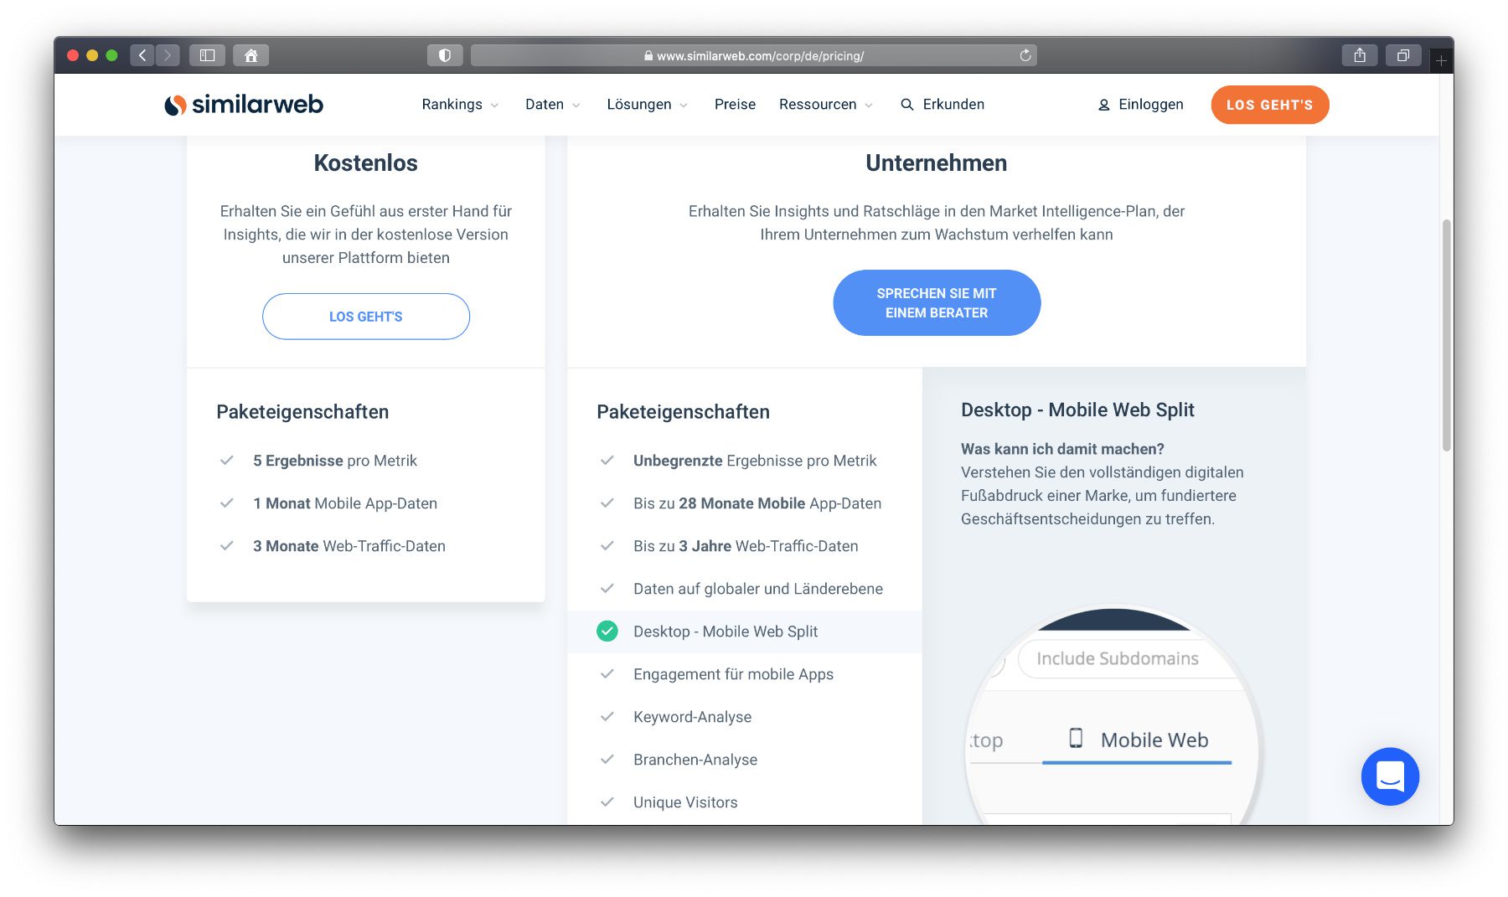Expand the Ressourcen dropdown menu
The image size is (1508, 897).
826,105
